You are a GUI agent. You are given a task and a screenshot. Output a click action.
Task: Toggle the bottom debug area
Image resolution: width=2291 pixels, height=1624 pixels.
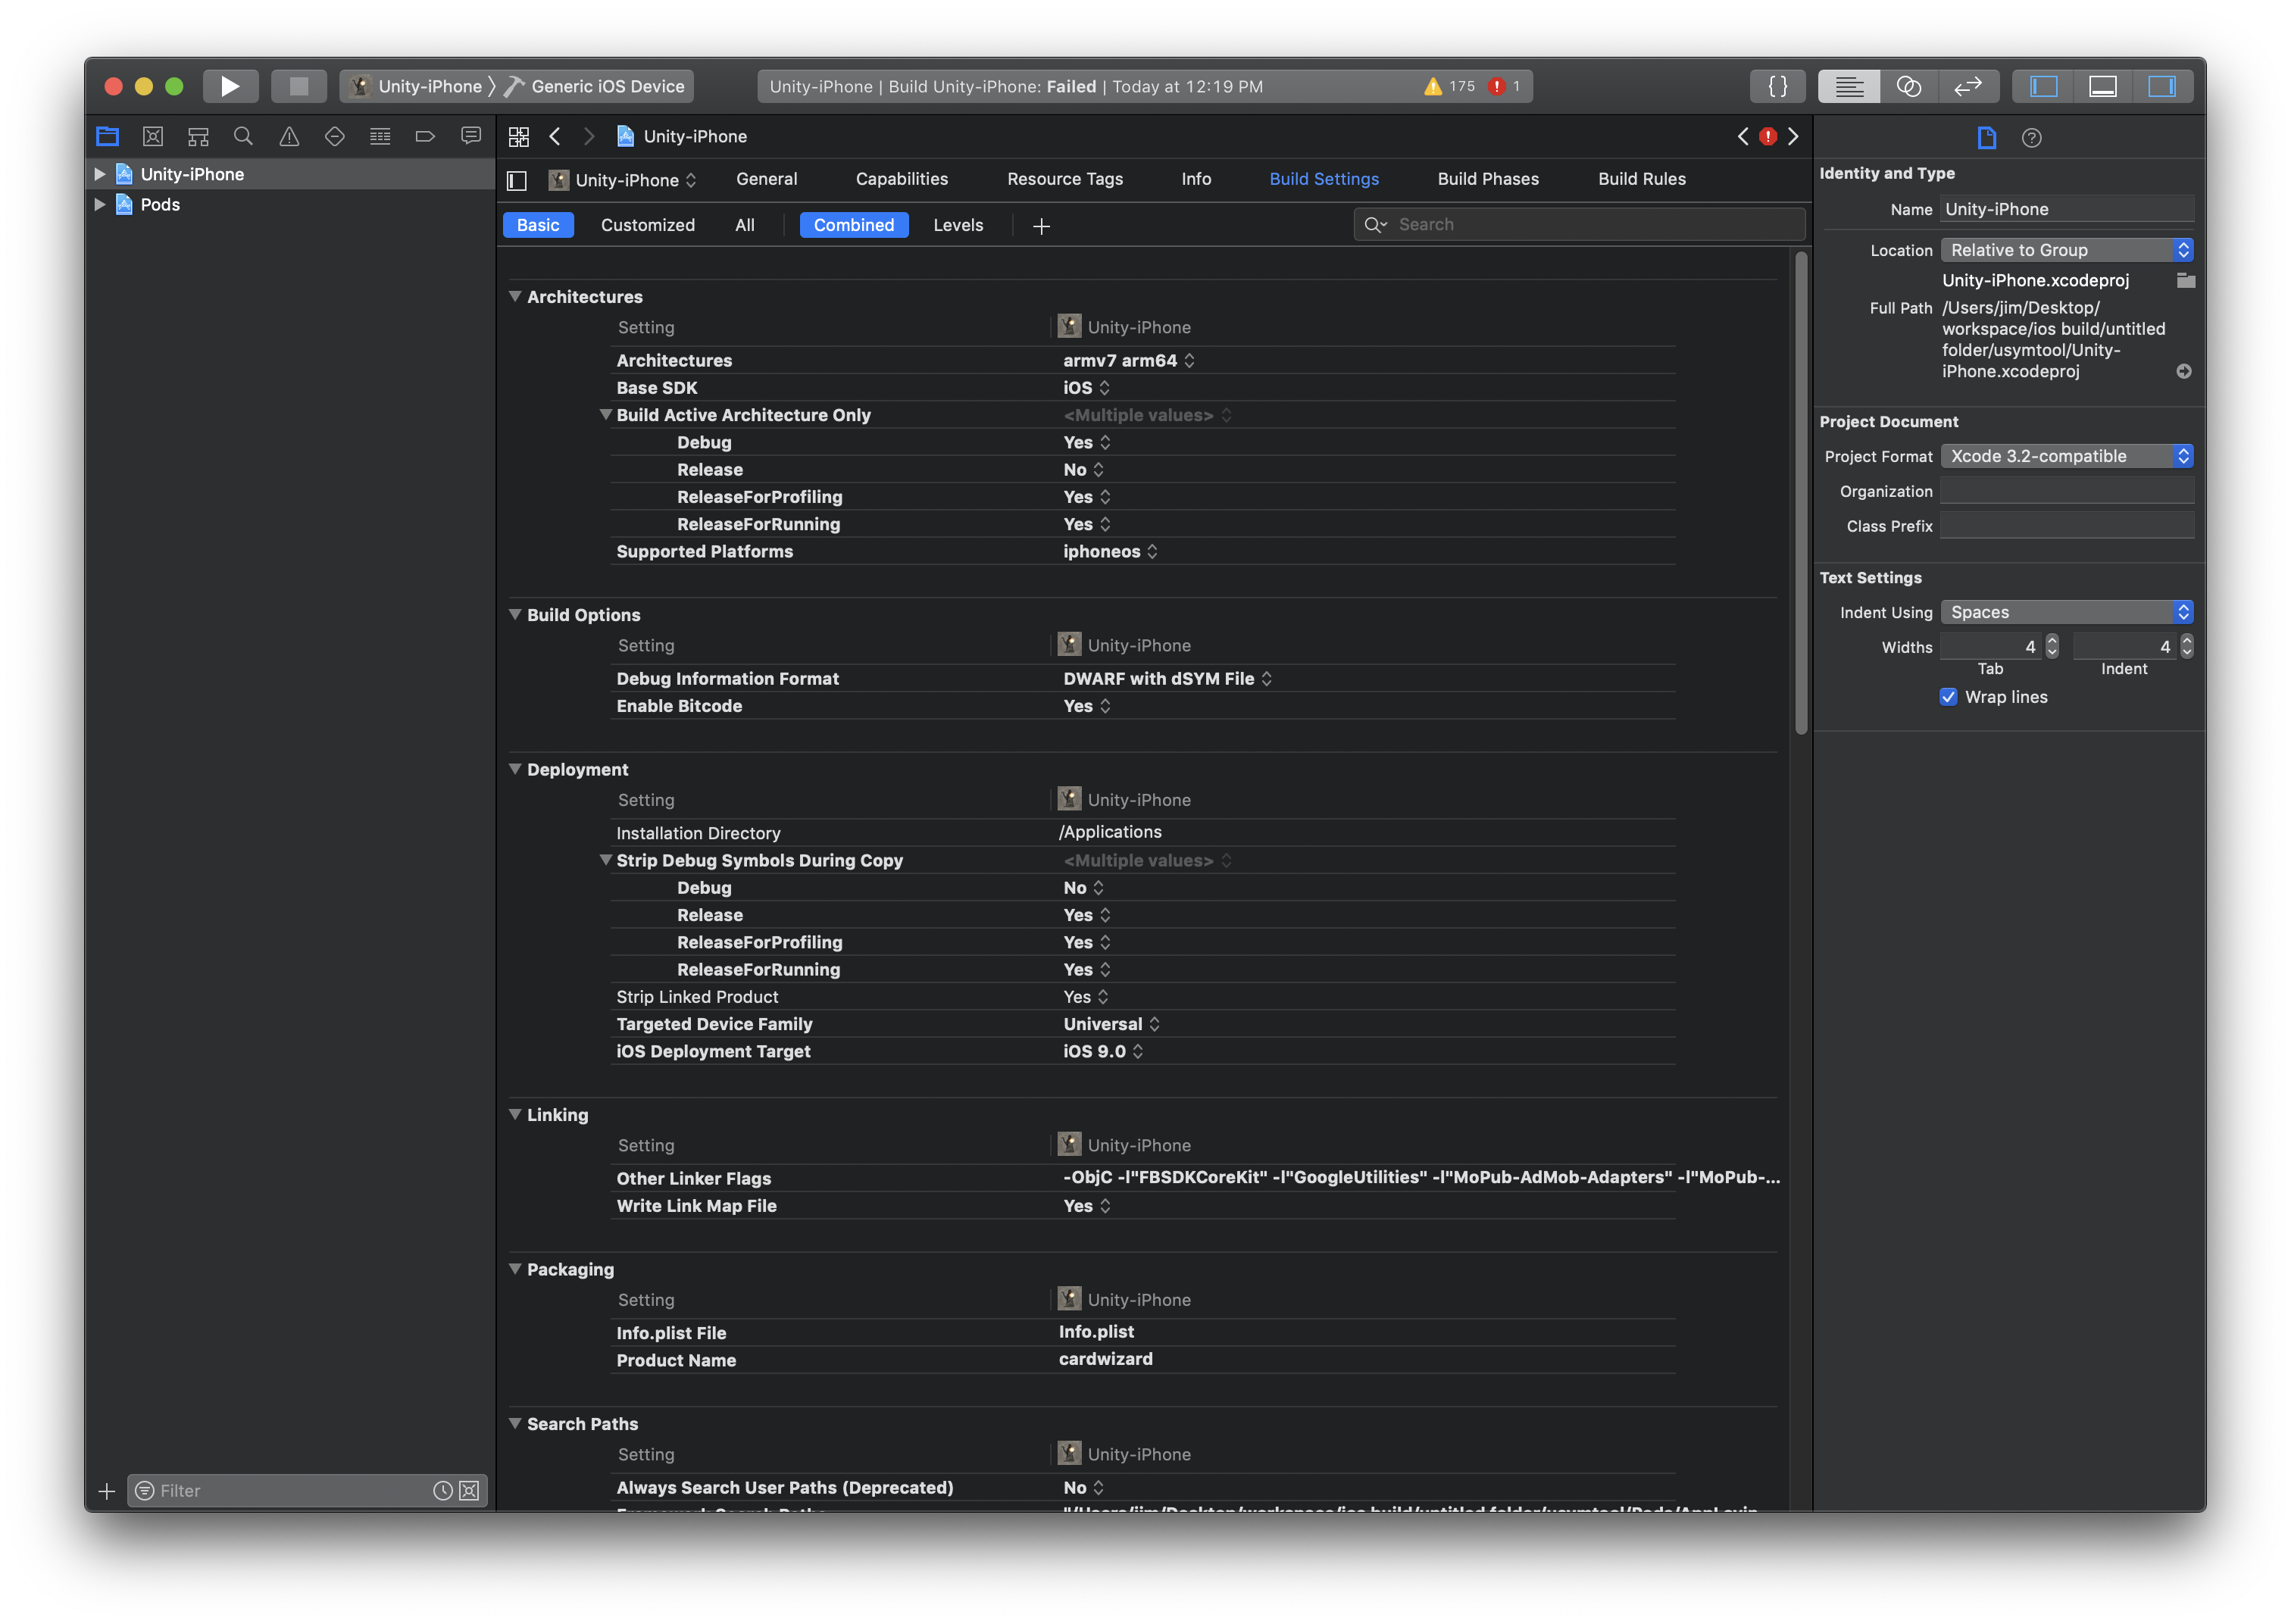[2102, 86]
